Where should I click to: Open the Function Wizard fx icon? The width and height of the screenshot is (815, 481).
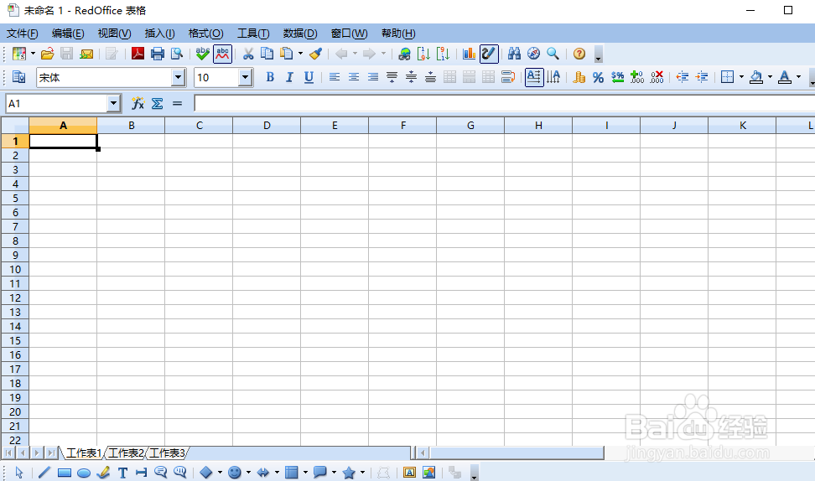138,103
